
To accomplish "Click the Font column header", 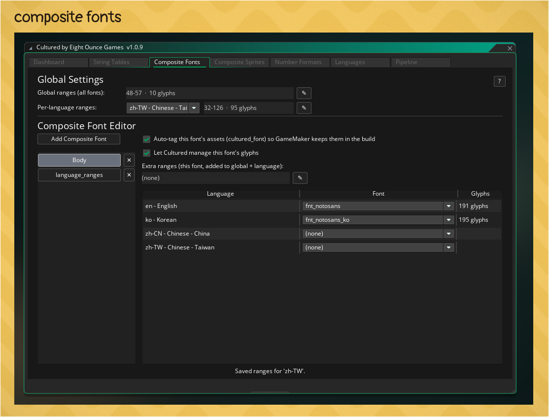I will [378, 194].
